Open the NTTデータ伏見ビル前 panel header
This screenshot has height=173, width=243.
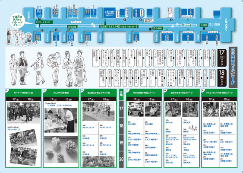click(23, 93)
